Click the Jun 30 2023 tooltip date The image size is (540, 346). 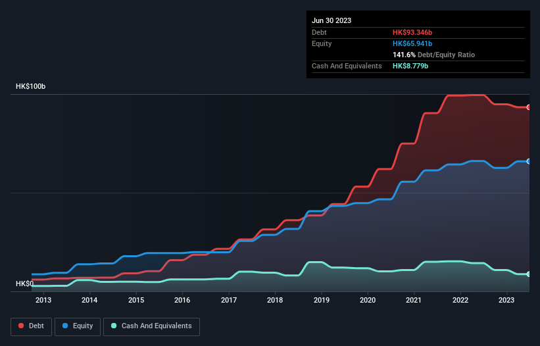pos(331,20)
